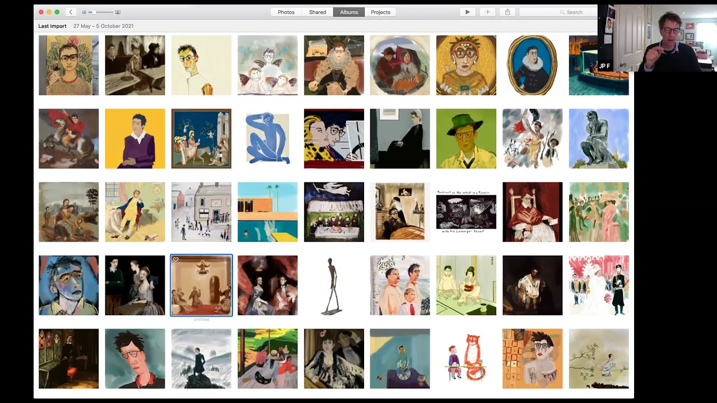717x403 pixels.
Task: Select the yellow mosaic-style portrait
Action: pyautogui.click(x=466, y=65)
